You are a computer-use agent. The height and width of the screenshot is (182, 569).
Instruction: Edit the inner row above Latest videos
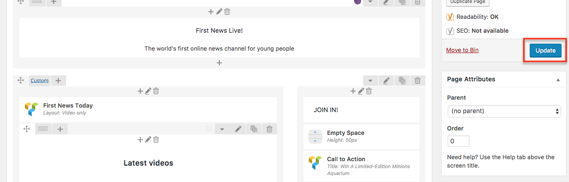[238, 129]
